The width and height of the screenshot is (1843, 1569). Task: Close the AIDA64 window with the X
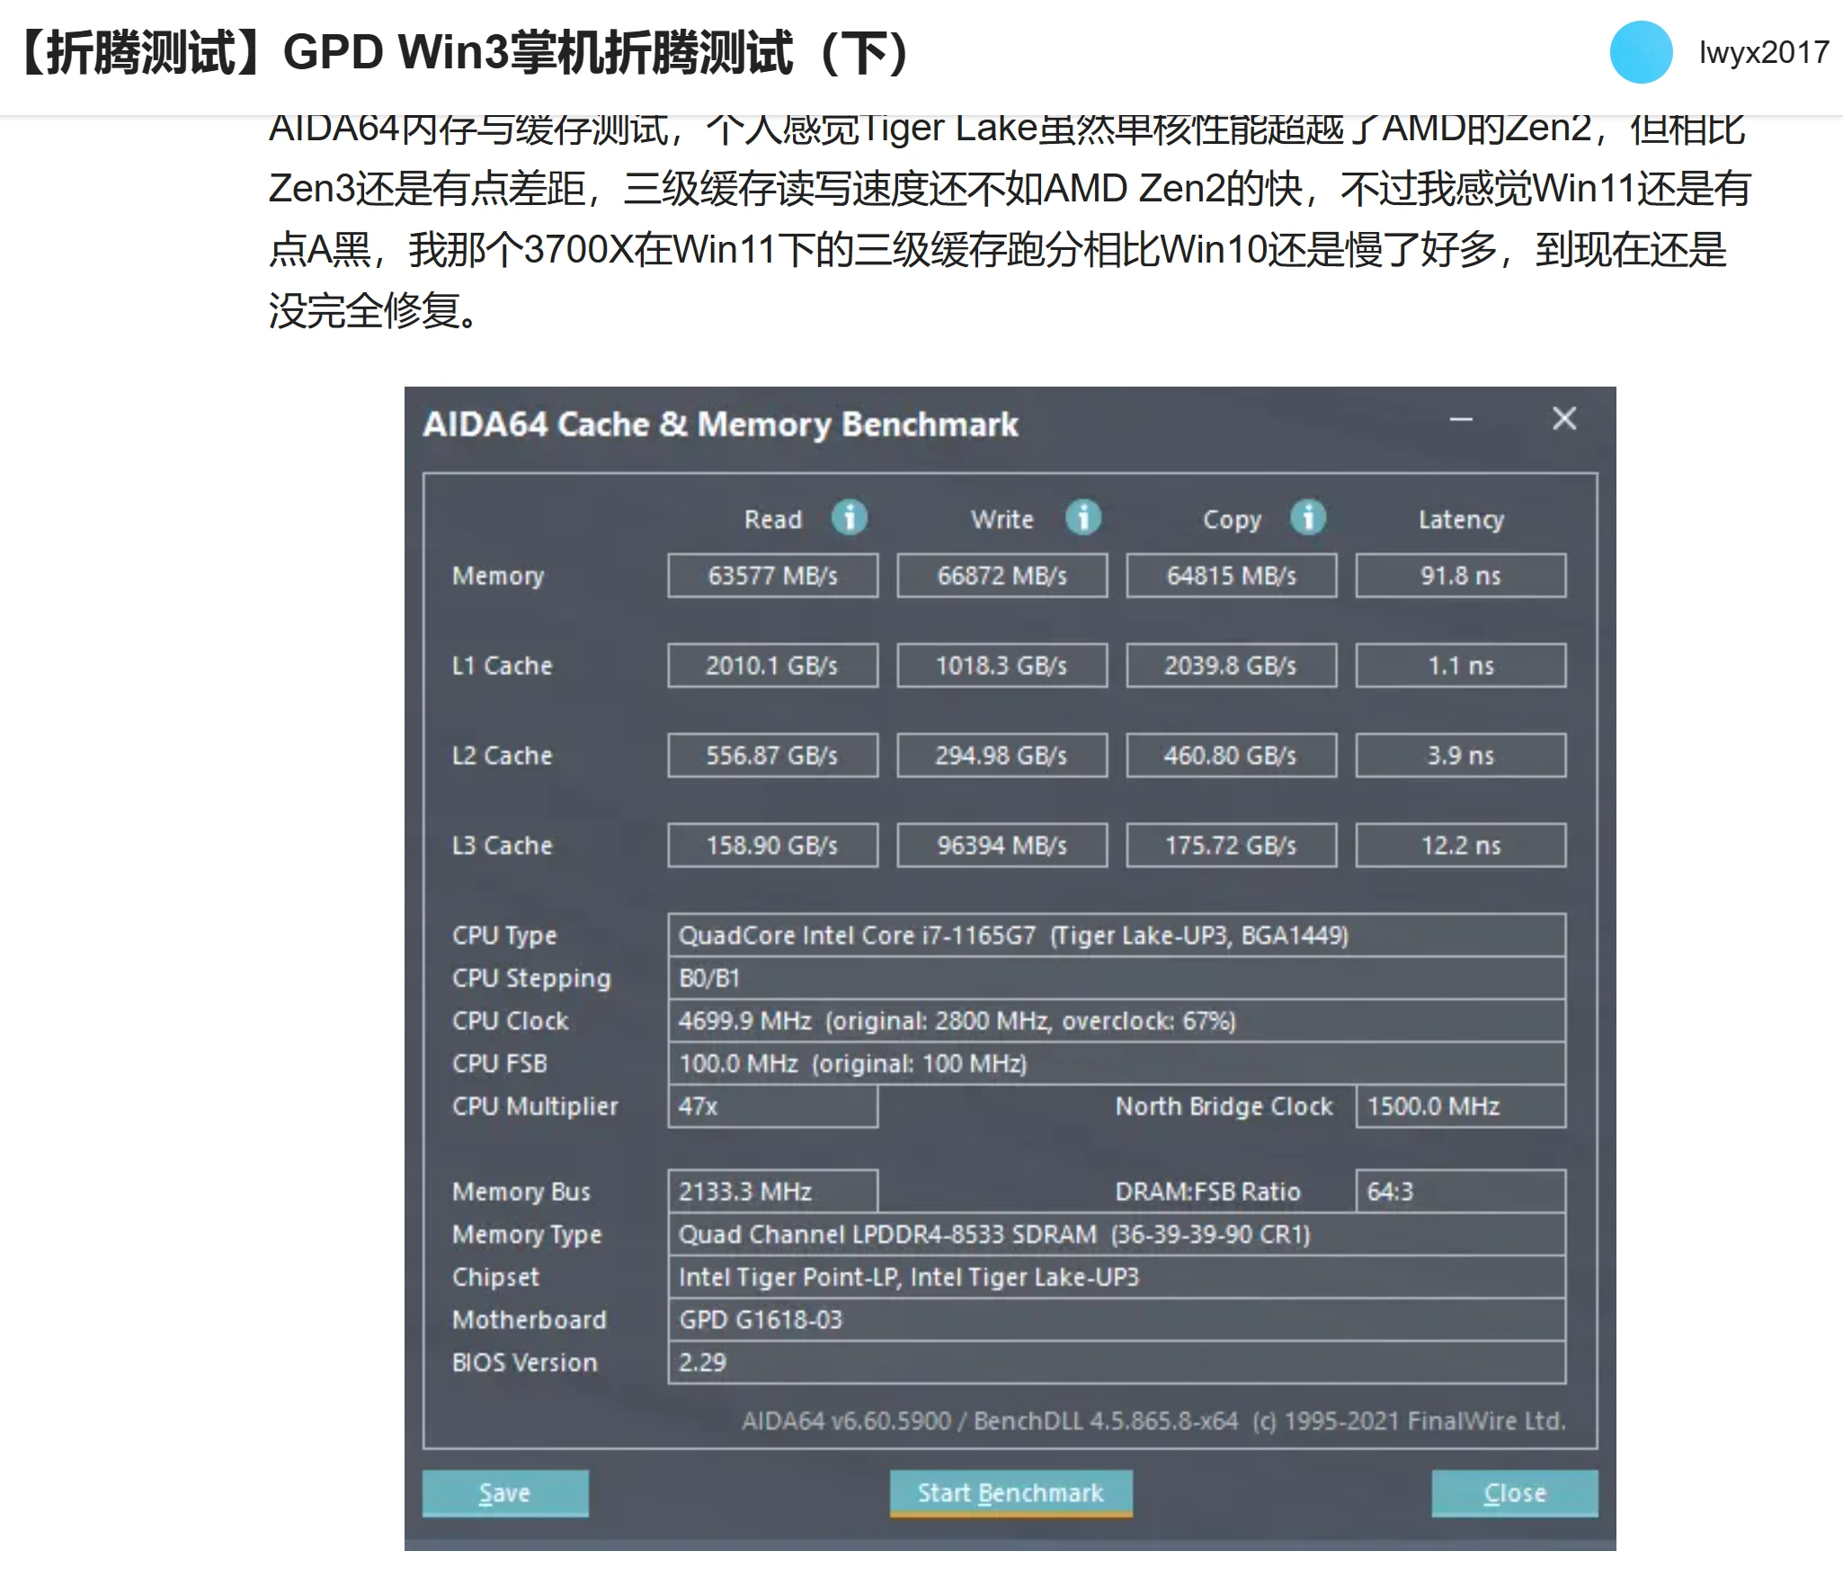pyautogui.click(x=1564, y=418)
